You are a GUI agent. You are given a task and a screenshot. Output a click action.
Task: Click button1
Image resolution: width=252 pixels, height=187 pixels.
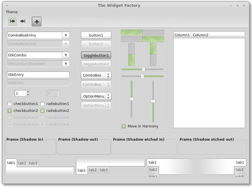[x=96, y=35]
